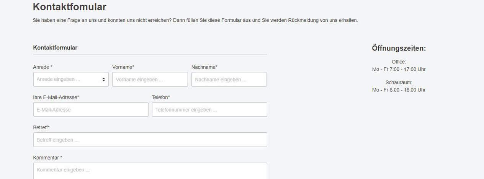484x179 pixels.
Task: Click the Telefonnummer input field
Action: coord(209,110)
